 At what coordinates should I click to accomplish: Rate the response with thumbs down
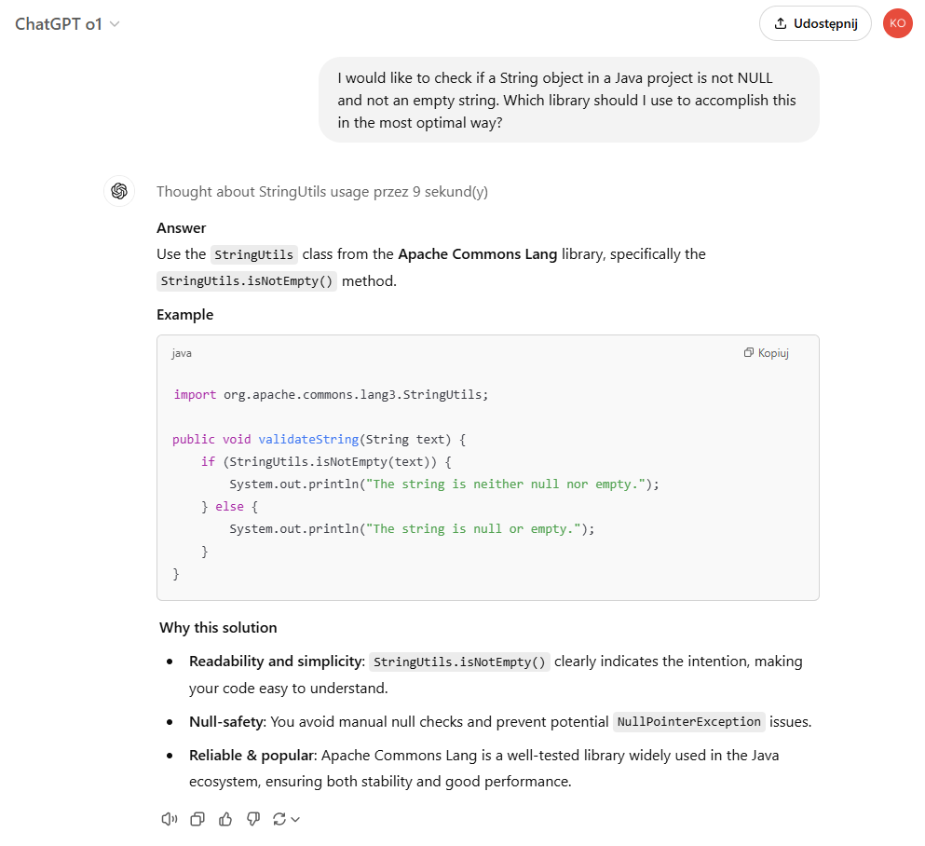click(252, 818)
